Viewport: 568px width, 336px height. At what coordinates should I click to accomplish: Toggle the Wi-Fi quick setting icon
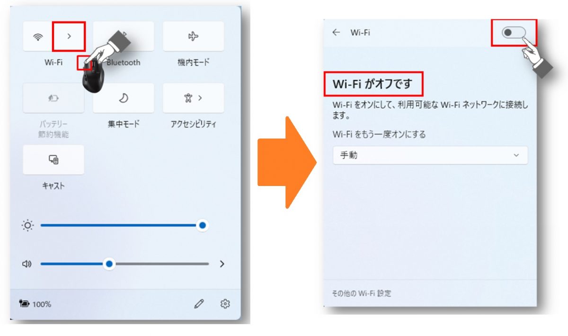point(38,36)
